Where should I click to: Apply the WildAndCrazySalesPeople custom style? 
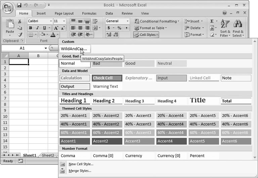coord(75,49)
